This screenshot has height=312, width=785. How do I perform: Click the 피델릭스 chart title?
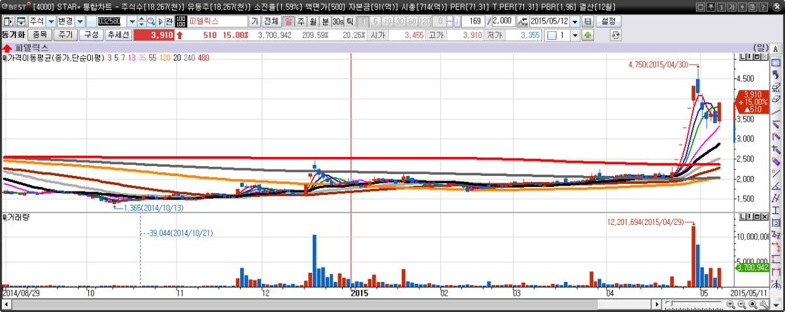tap(31, 48)
